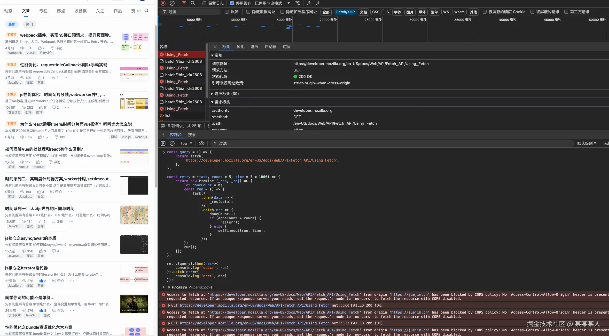Open the Timing tab
The width and height of the screenshot is (609, 336).
tap(287, 47)
